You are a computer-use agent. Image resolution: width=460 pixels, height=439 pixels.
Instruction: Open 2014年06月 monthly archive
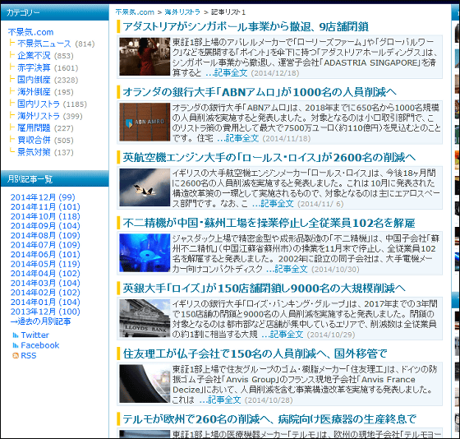(45, 255)
